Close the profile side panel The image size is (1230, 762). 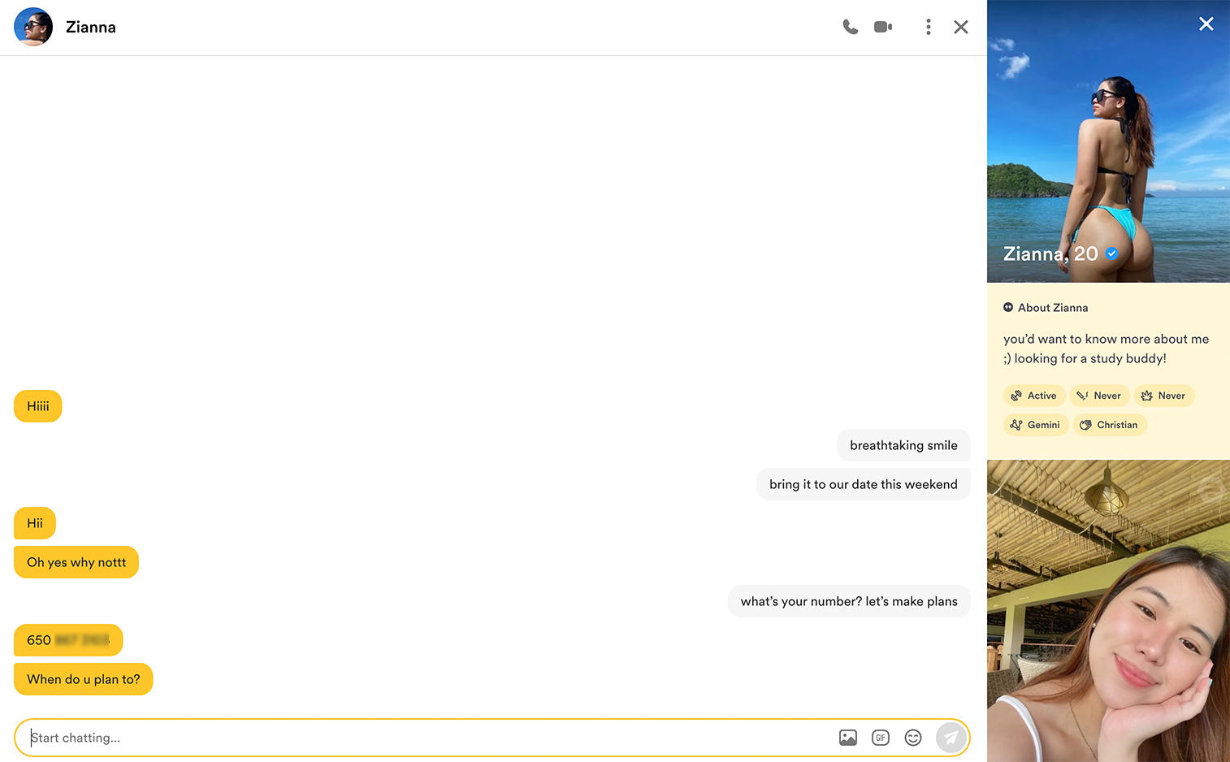click(x=1206, y=24)
